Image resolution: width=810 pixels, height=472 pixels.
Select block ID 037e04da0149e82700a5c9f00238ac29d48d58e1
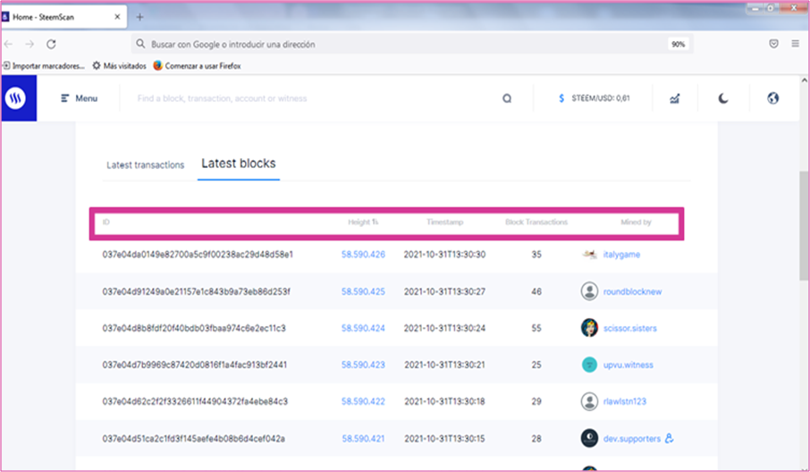[x=198, y=255]
